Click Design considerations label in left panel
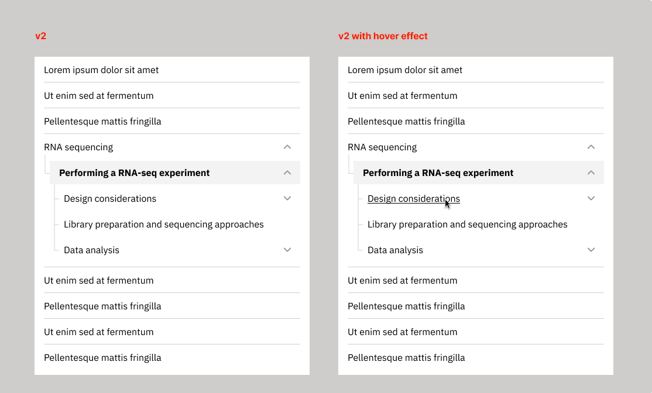652x393 pixels. point(110,199)
